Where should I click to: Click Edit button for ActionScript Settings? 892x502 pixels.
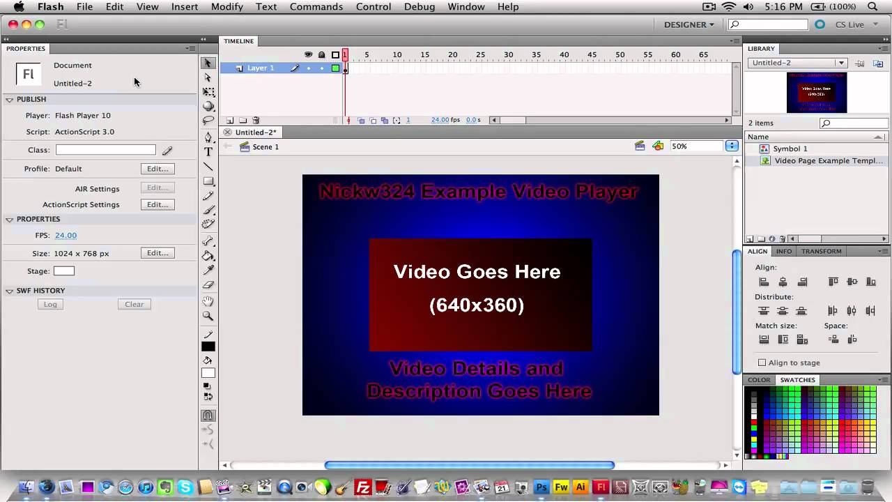point(157,204)
